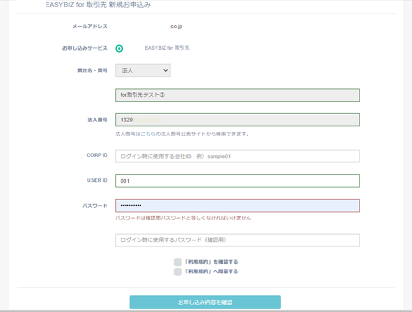Check the 「利用規約」を確認する checkbox

(x=178, y=262)
